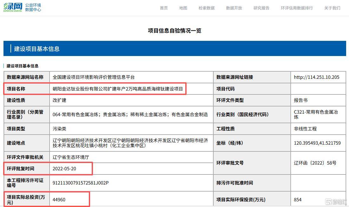Image resolution: width=349 pixels, height=207 pixels.
Task: Click the 环评审批文号 label cell
Action: pos(252,163)
